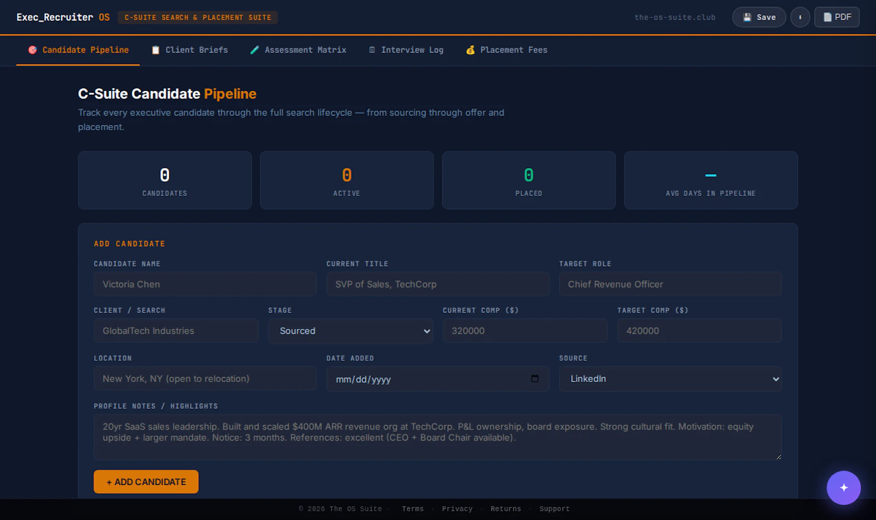Open the Stage dropdown showing Sourced
This screenshot has height=520, width=876.
pyautogui.click(x=350, y=331)
